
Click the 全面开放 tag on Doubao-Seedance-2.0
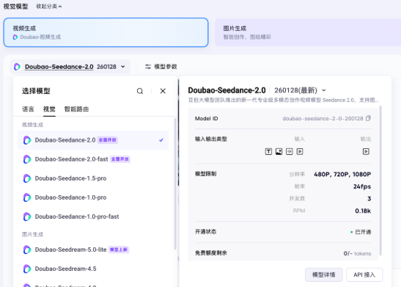click(108, 140)
